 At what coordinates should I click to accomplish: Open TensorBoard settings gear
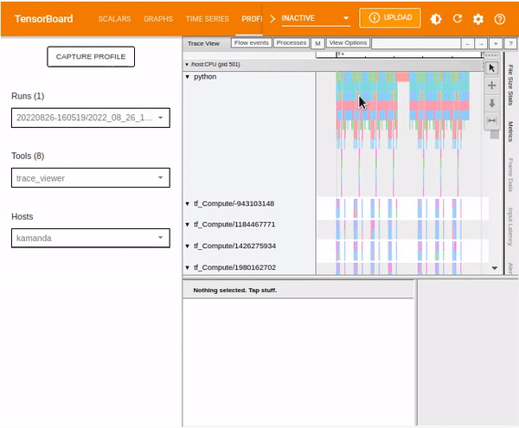(478, 19)
